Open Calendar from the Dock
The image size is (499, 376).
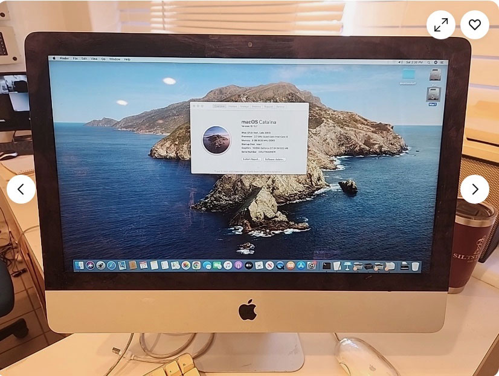click(x=143, y=265)
